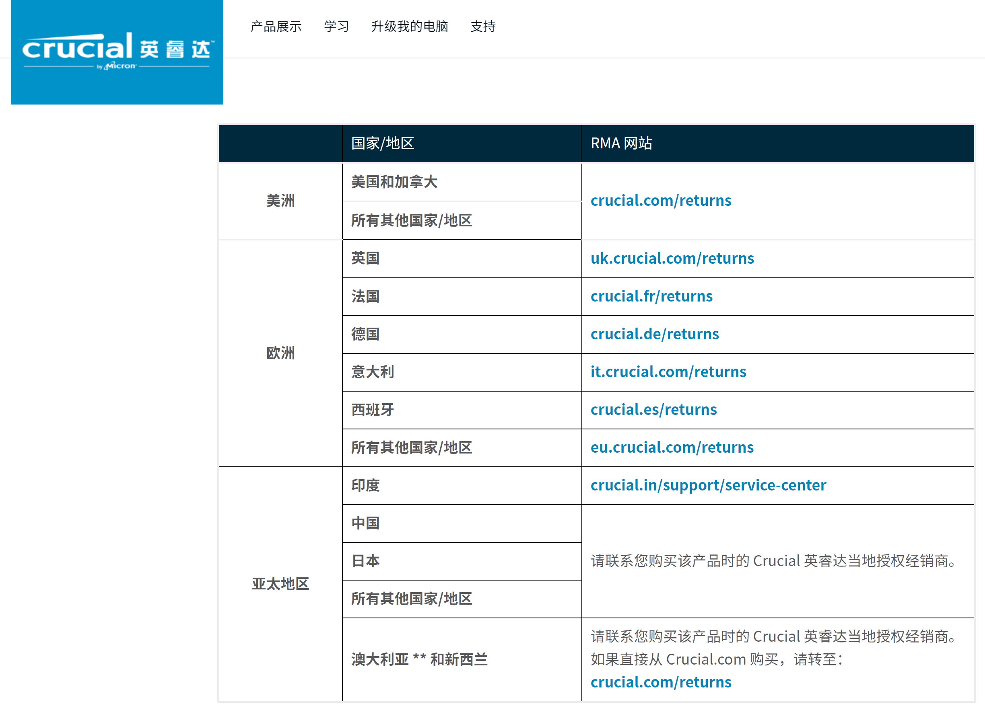Open the eu.crucial.com/returns link
Viewport: 985px width, 712px height.
672,447
